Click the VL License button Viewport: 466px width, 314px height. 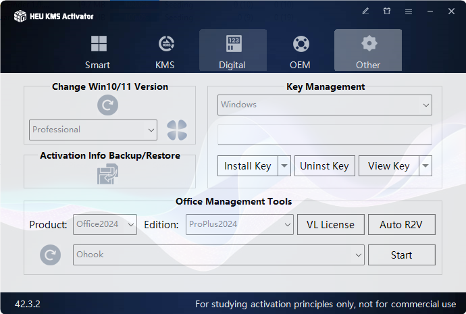[330, 225]
